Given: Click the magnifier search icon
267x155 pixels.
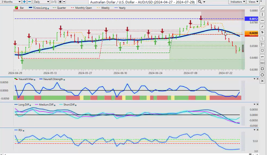Looking at the screenshot, I should (200, 2).
